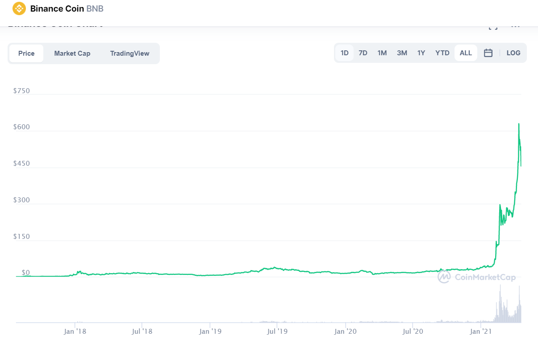Viewport: 538px width, 348px height.
Task: Click the $300 axis label
Action: point(21,200)
